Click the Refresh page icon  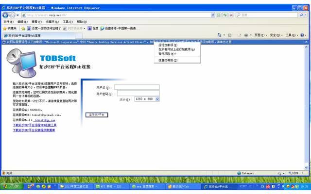(225, 15)
